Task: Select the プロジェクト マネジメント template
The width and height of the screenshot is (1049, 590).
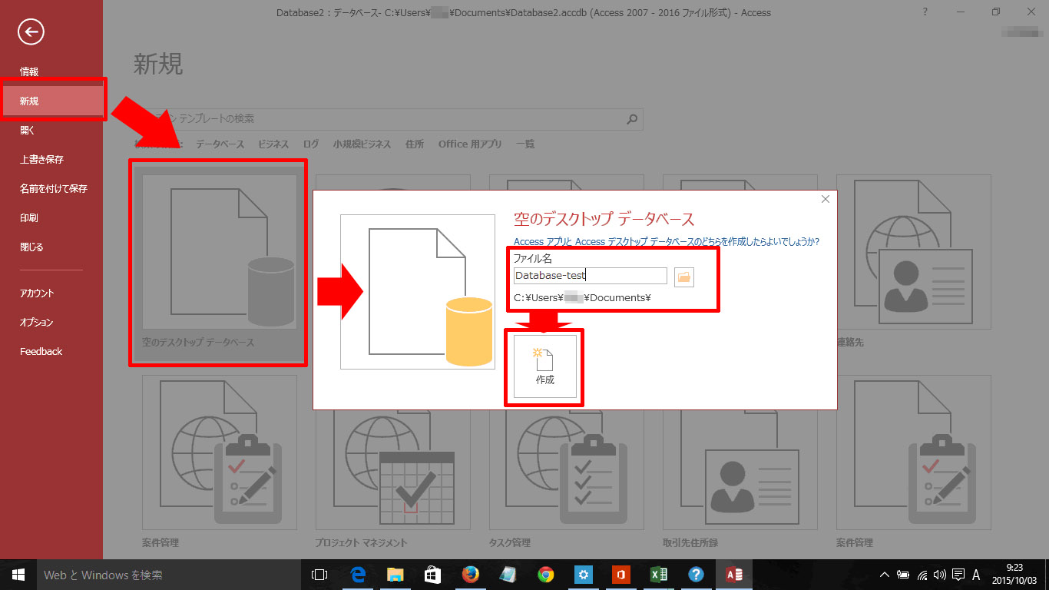Action: pos(392,462)
